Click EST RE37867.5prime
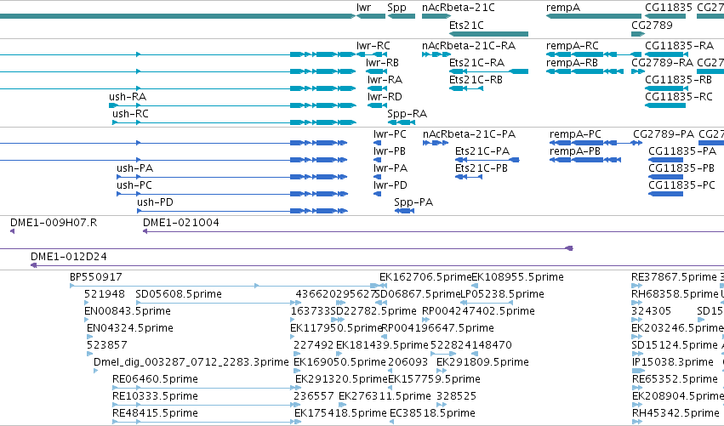The image size is (724, 426). (x=674, y=277)
